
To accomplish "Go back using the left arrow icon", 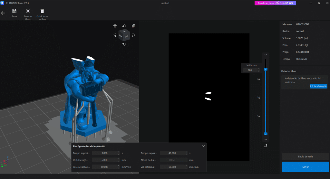I will point(3,13).
